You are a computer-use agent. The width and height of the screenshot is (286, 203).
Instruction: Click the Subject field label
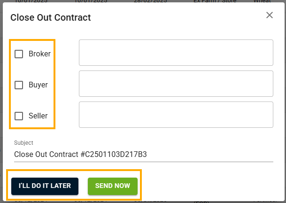click(23, 143)
